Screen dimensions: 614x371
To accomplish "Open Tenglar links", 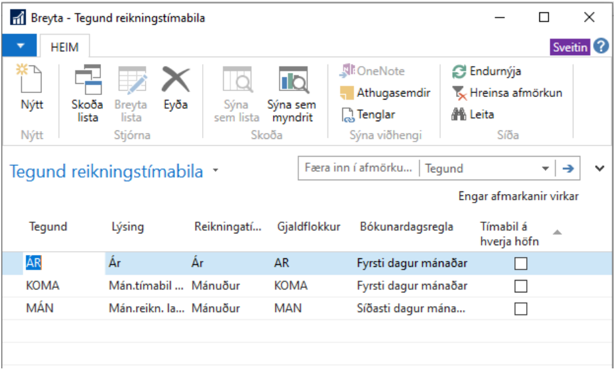I will pyautogui.click(x=369, y=115).
